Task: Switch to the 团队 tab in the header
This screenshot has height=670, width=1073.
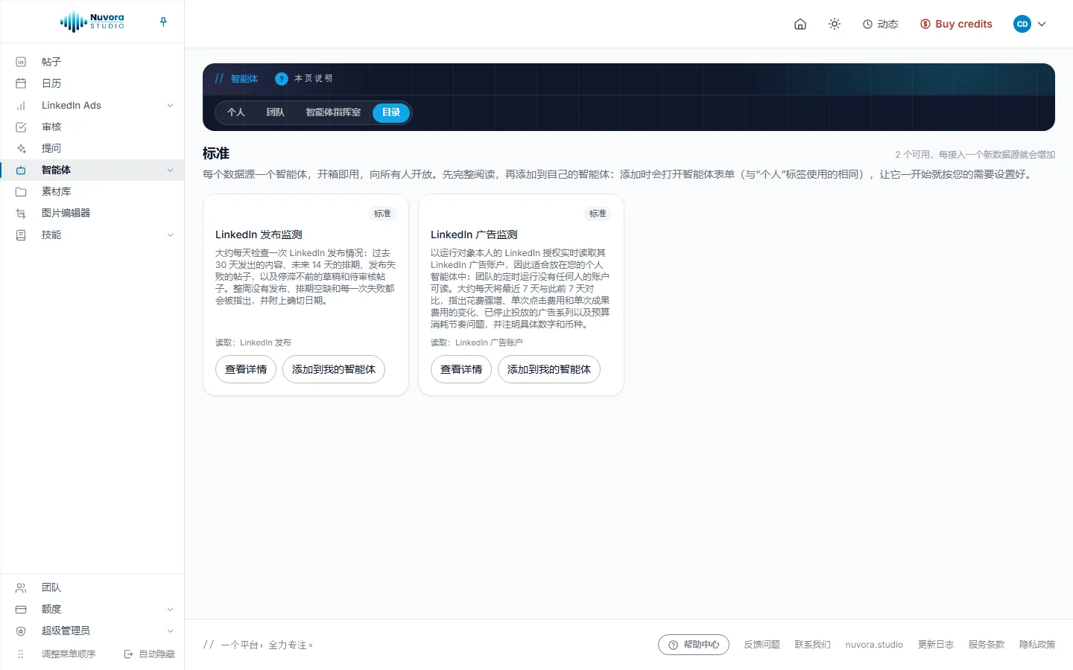Action: pyautogui.click(x=276, y=112)
